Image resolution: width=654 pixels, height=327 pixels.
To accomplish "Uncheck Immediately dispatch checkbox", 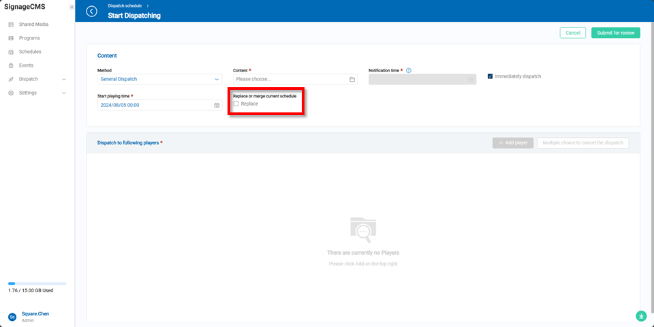I will pyautogui.click(x=490, y=76).
